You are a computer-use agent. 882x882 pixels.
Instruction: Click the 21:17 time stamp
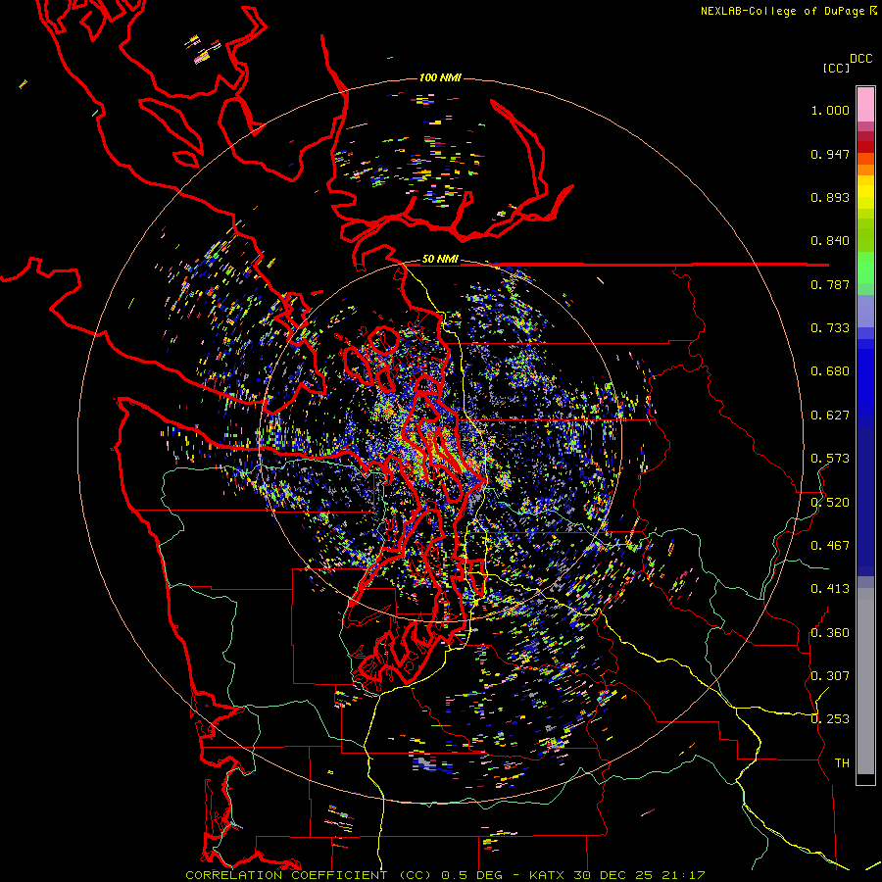(683, 875)
